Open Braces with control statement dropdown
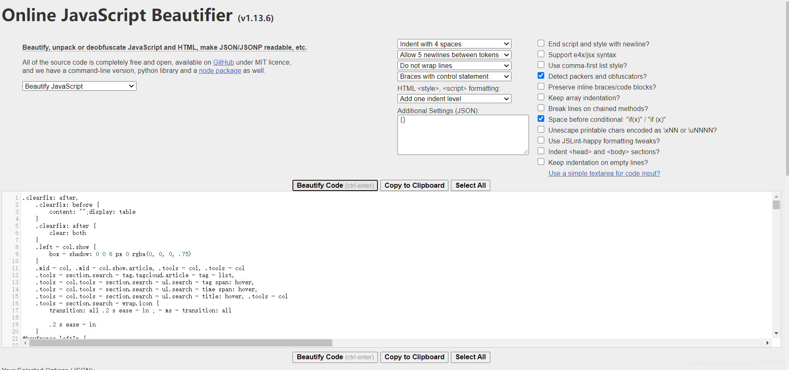 [454, 76]
